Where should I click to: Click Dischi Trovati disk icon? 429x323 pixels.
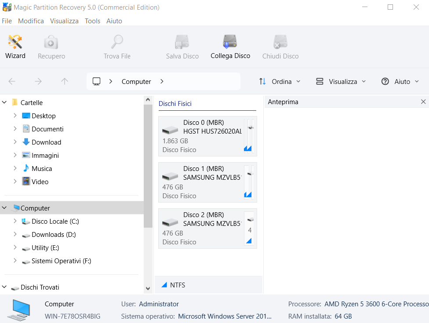pos(15,288)
